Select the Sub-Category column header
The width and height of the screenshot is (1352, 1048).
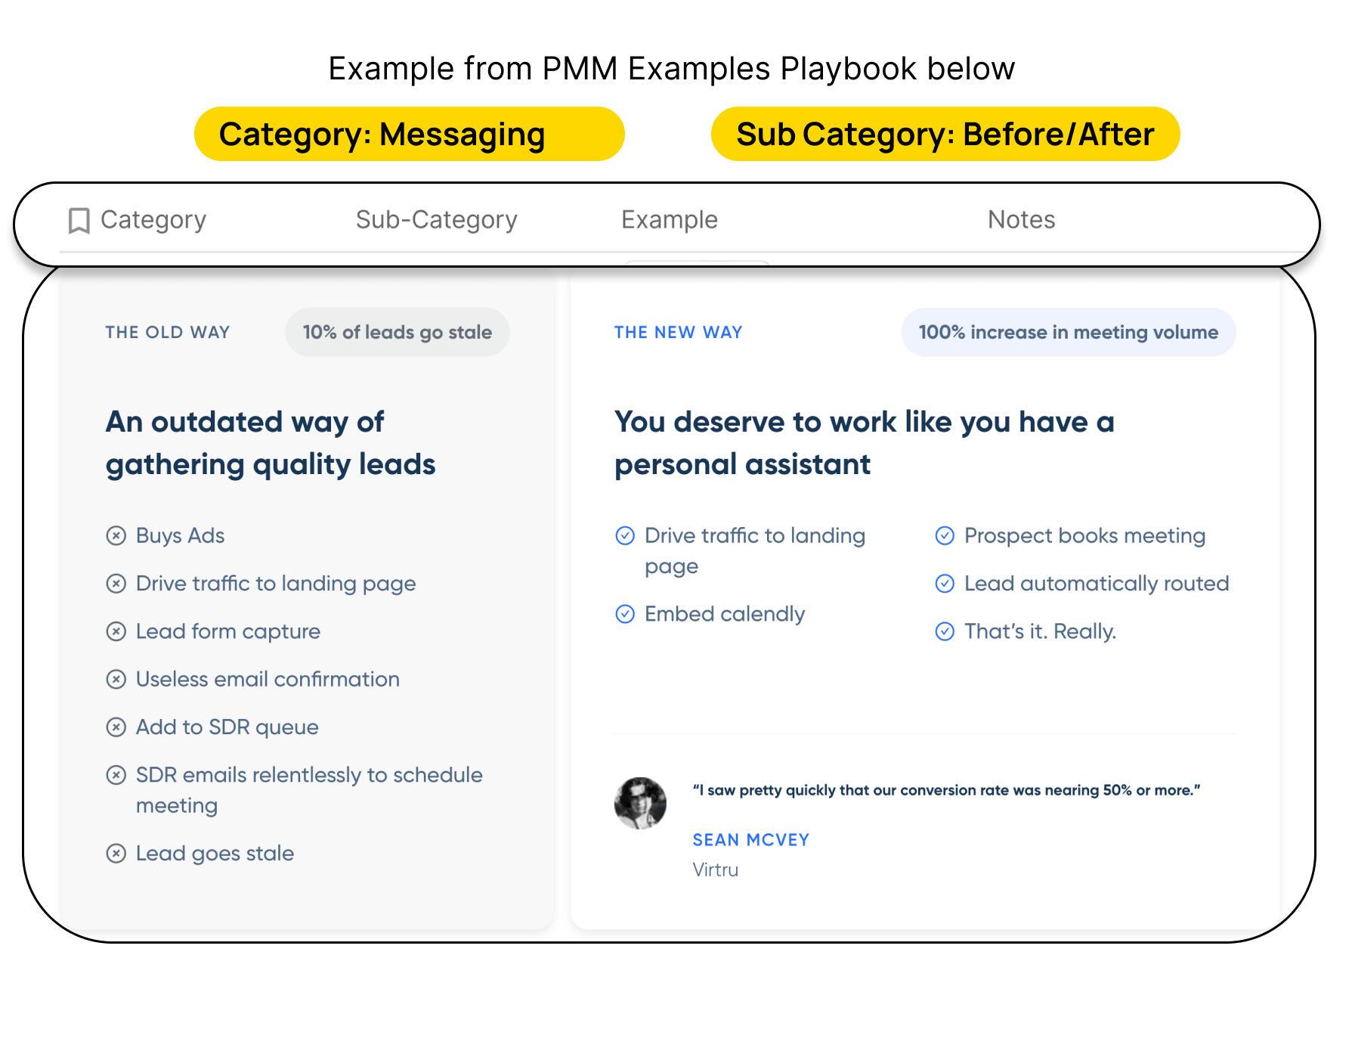tap(436, 220)
